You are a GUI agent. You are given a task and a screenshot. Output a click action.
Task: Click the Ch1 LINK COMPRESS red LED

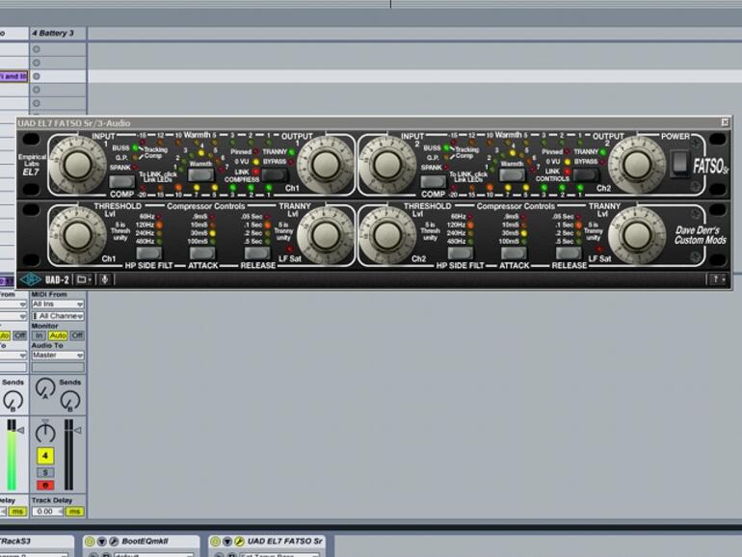pos(256,172)
